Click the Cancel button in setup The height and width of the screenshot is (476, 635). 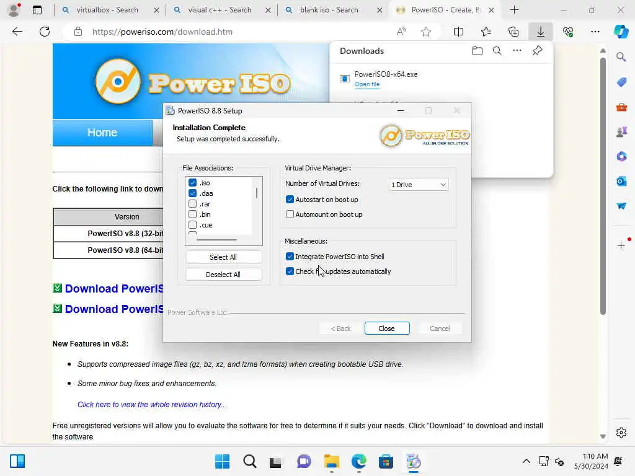coord(440,328)
